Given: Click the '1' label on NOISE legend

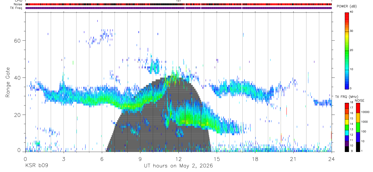Looking at the screenshot, I should (362, 151).
